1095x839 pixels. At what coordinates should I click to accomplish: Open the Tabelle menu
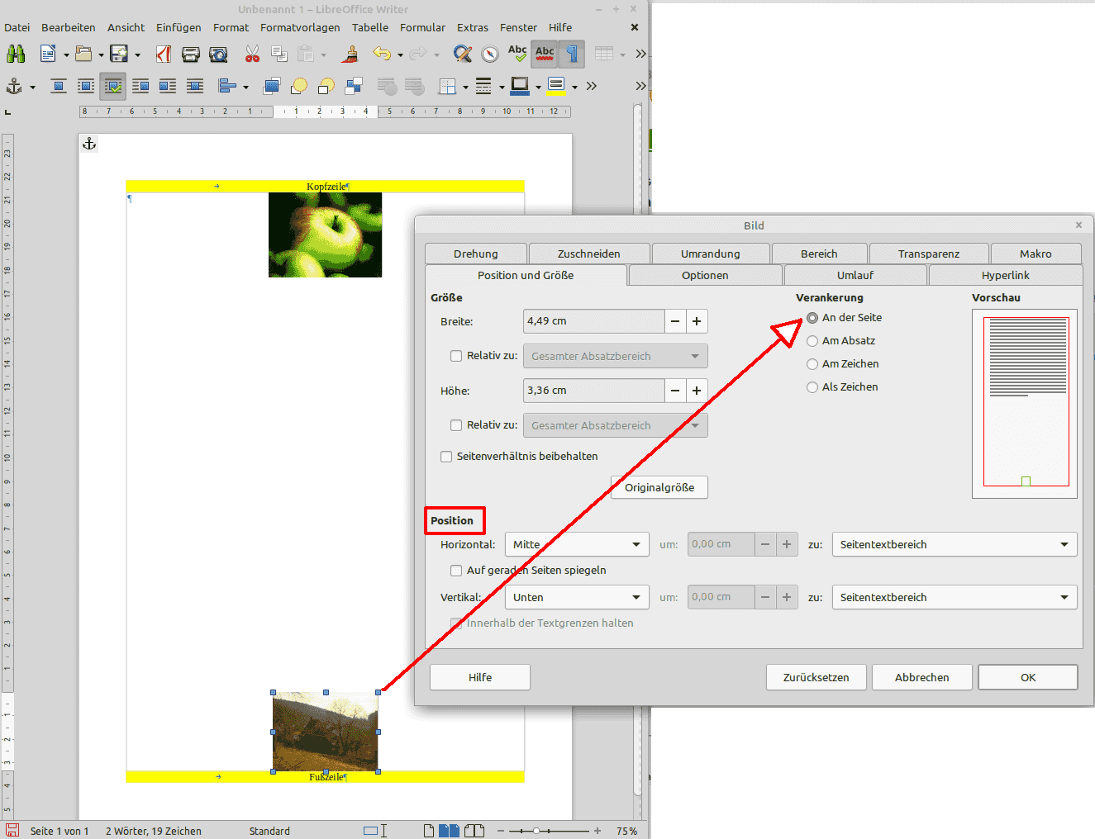pos(370,27)
